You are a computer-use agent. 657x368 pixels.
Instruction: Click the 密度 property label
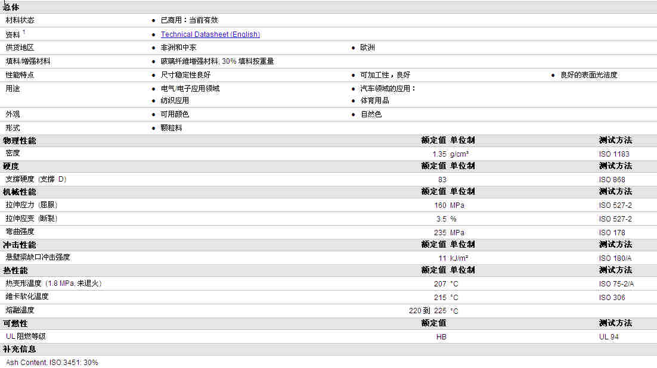coord(13,153)
